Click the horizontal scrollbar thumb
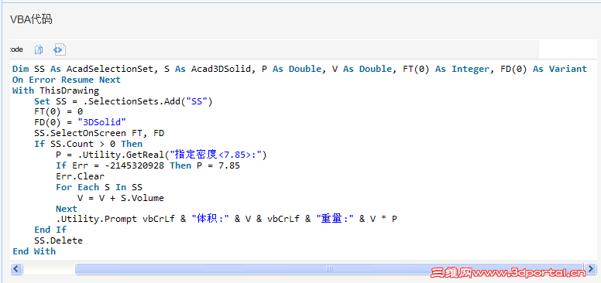The width and height of the screenshot is (601, 283). click(x=329, y=268)
